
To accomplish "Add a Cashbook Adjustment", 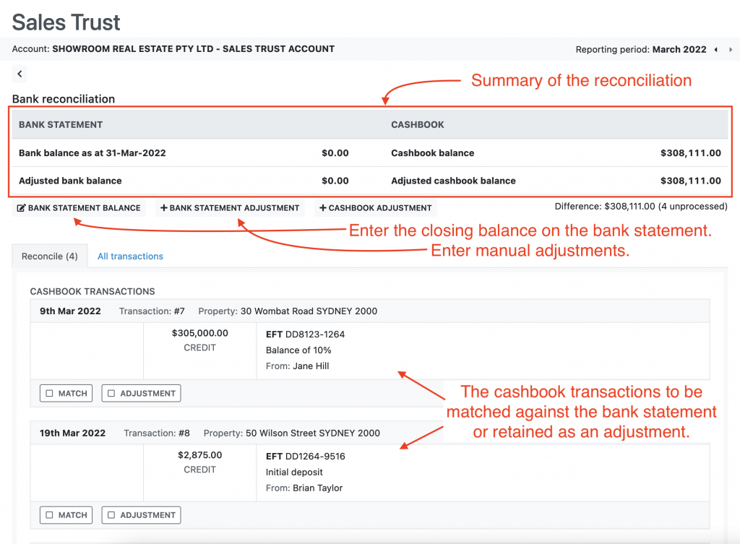I will pyautogui.click(x=376, y=208).
